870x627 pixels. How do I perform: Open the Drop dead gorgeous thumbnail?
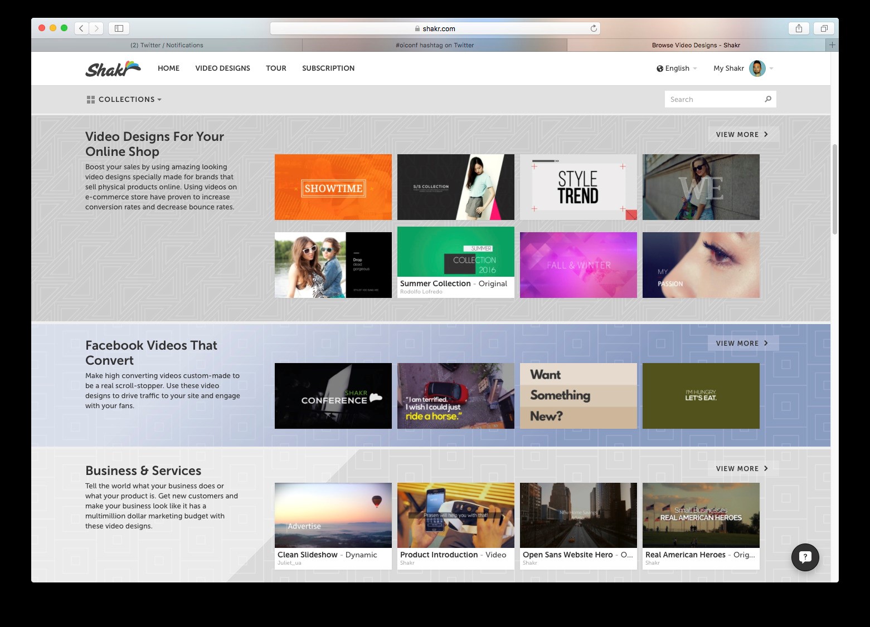(333, 265)
